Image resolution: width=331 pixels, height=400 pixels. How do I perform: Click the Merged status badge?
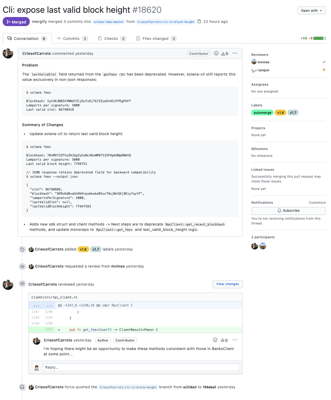pos(16,22)
